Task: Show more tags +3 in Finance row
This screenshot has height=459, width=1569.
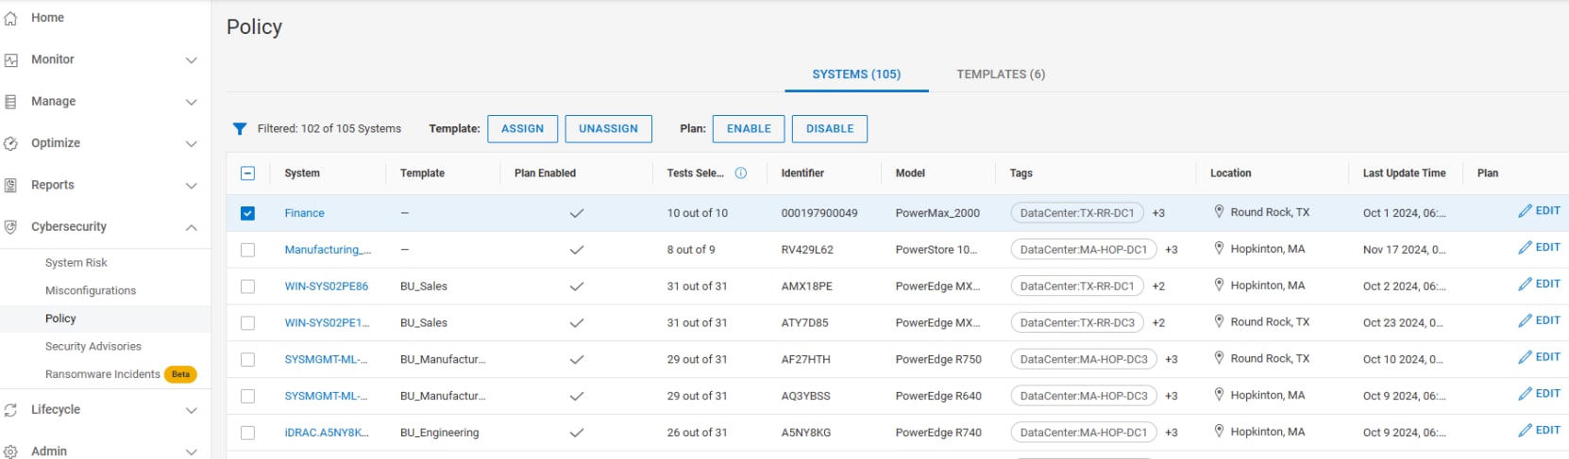Action: (x=1158, y=213)
